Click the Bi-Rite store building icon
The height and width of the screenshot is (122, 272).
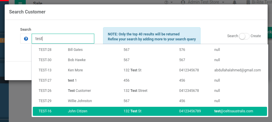click(x=248, y=2)
